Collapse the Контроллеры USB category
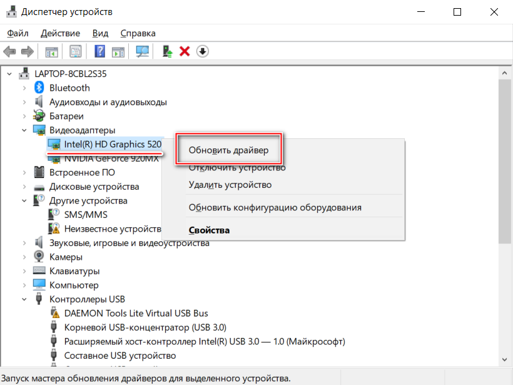The width and height of the screenshot is (513, 385). coord(24,299)
